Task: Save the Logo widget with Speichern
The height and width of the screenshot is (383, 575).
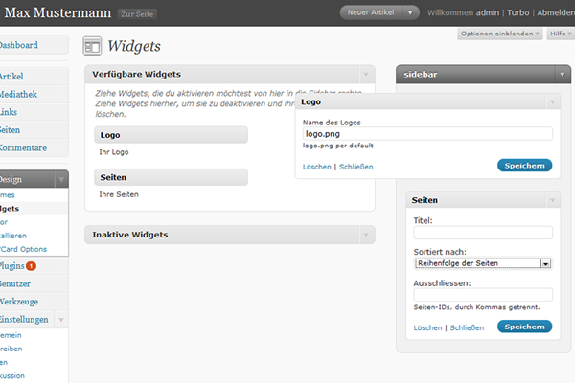Action: (x=524, y=166)
